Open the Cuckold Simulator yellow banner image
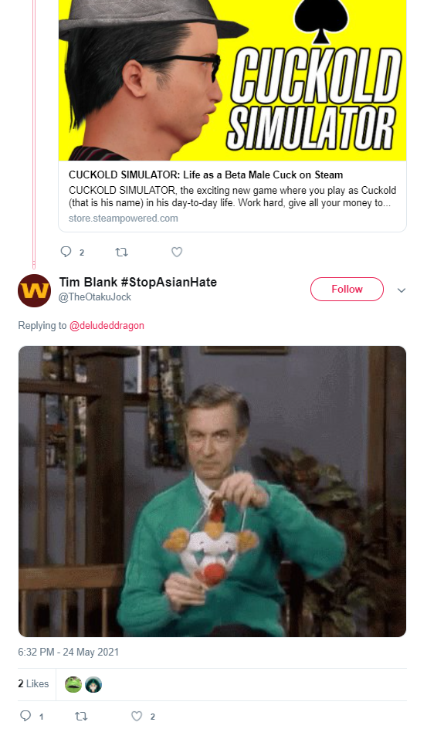The height and width of the screenshot is (739, 427). [232, 80]
